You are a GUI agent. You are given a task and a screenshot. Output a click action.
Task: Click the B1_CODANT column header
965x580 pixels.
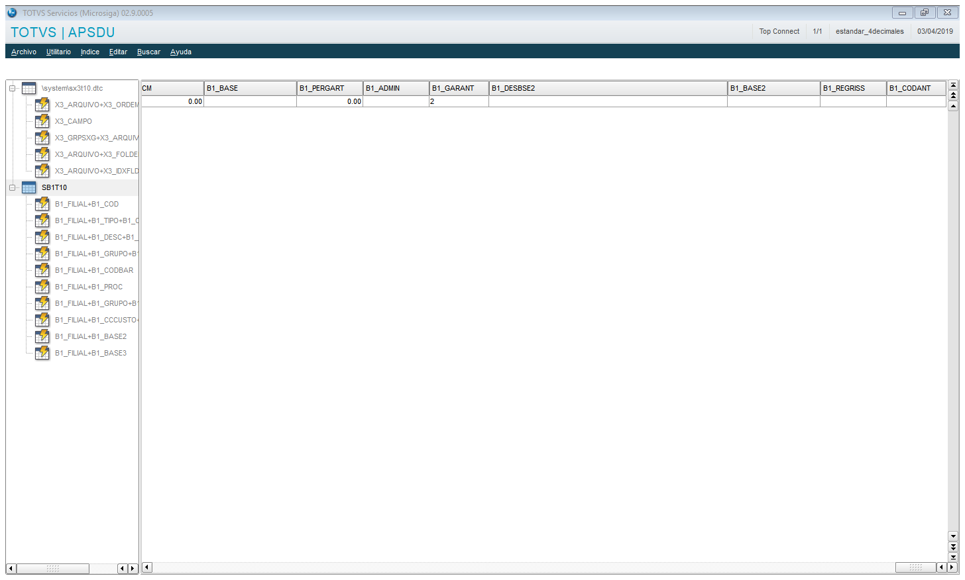[917, 88]
